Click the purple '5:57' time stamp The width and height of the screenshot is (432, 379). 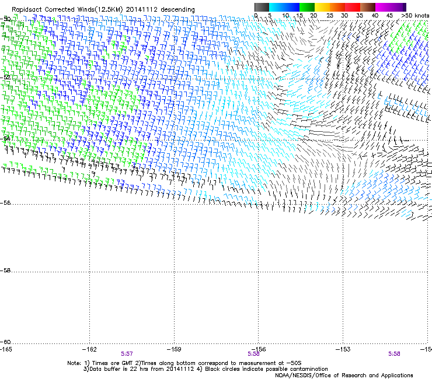coord(127,354)
